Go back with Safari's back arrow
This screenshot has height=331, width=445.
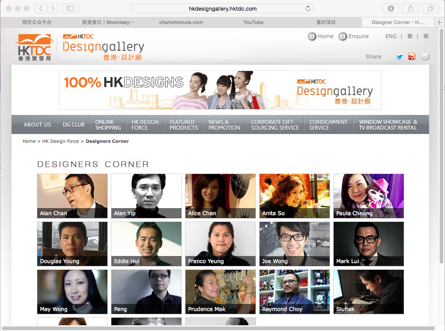coord(41,8)
